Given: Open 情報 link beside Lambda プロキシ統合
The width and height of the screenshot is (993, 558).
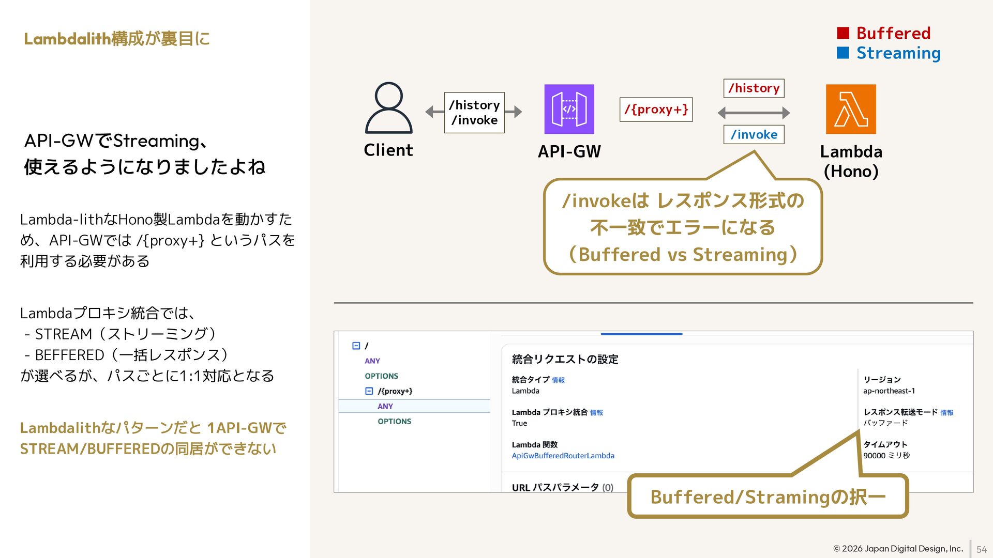Looking at the screenshot, I should point(596,413).
